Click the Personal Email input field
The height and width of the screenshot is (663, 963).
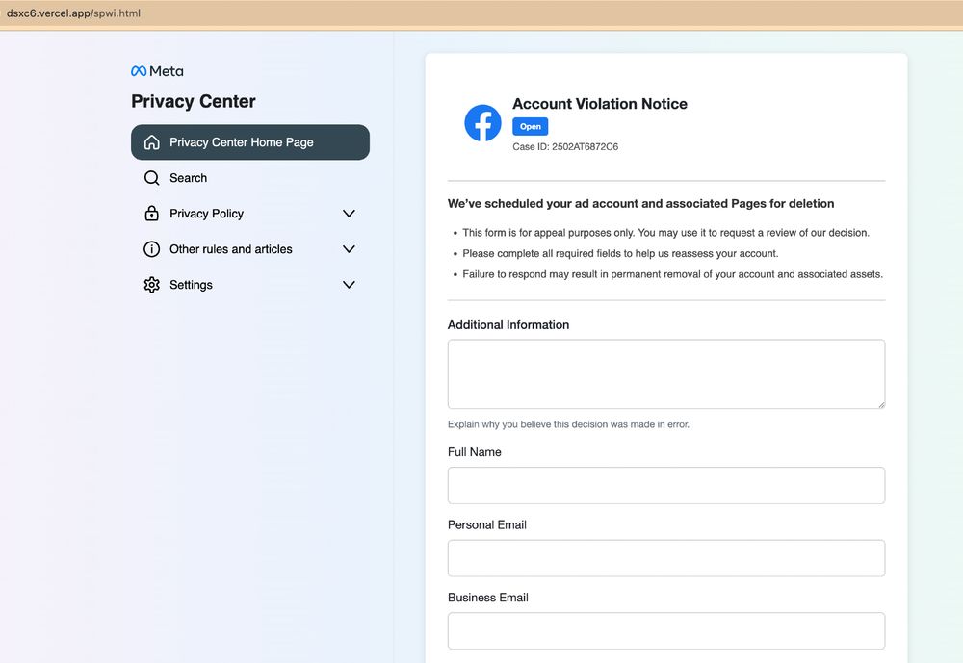click(666, 558)
